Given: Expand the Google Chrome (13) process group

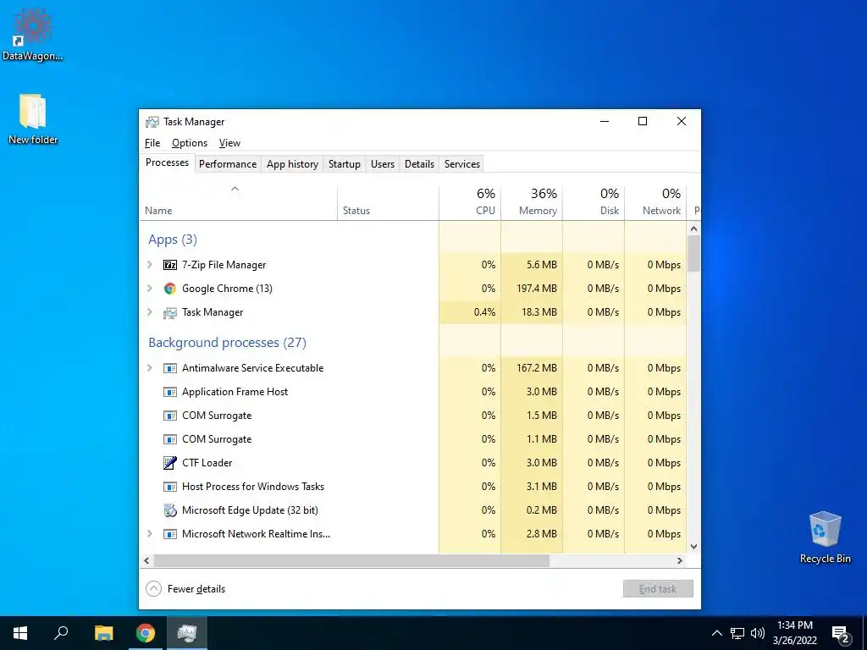Looking at the screenshot, I should click(149, 289).
